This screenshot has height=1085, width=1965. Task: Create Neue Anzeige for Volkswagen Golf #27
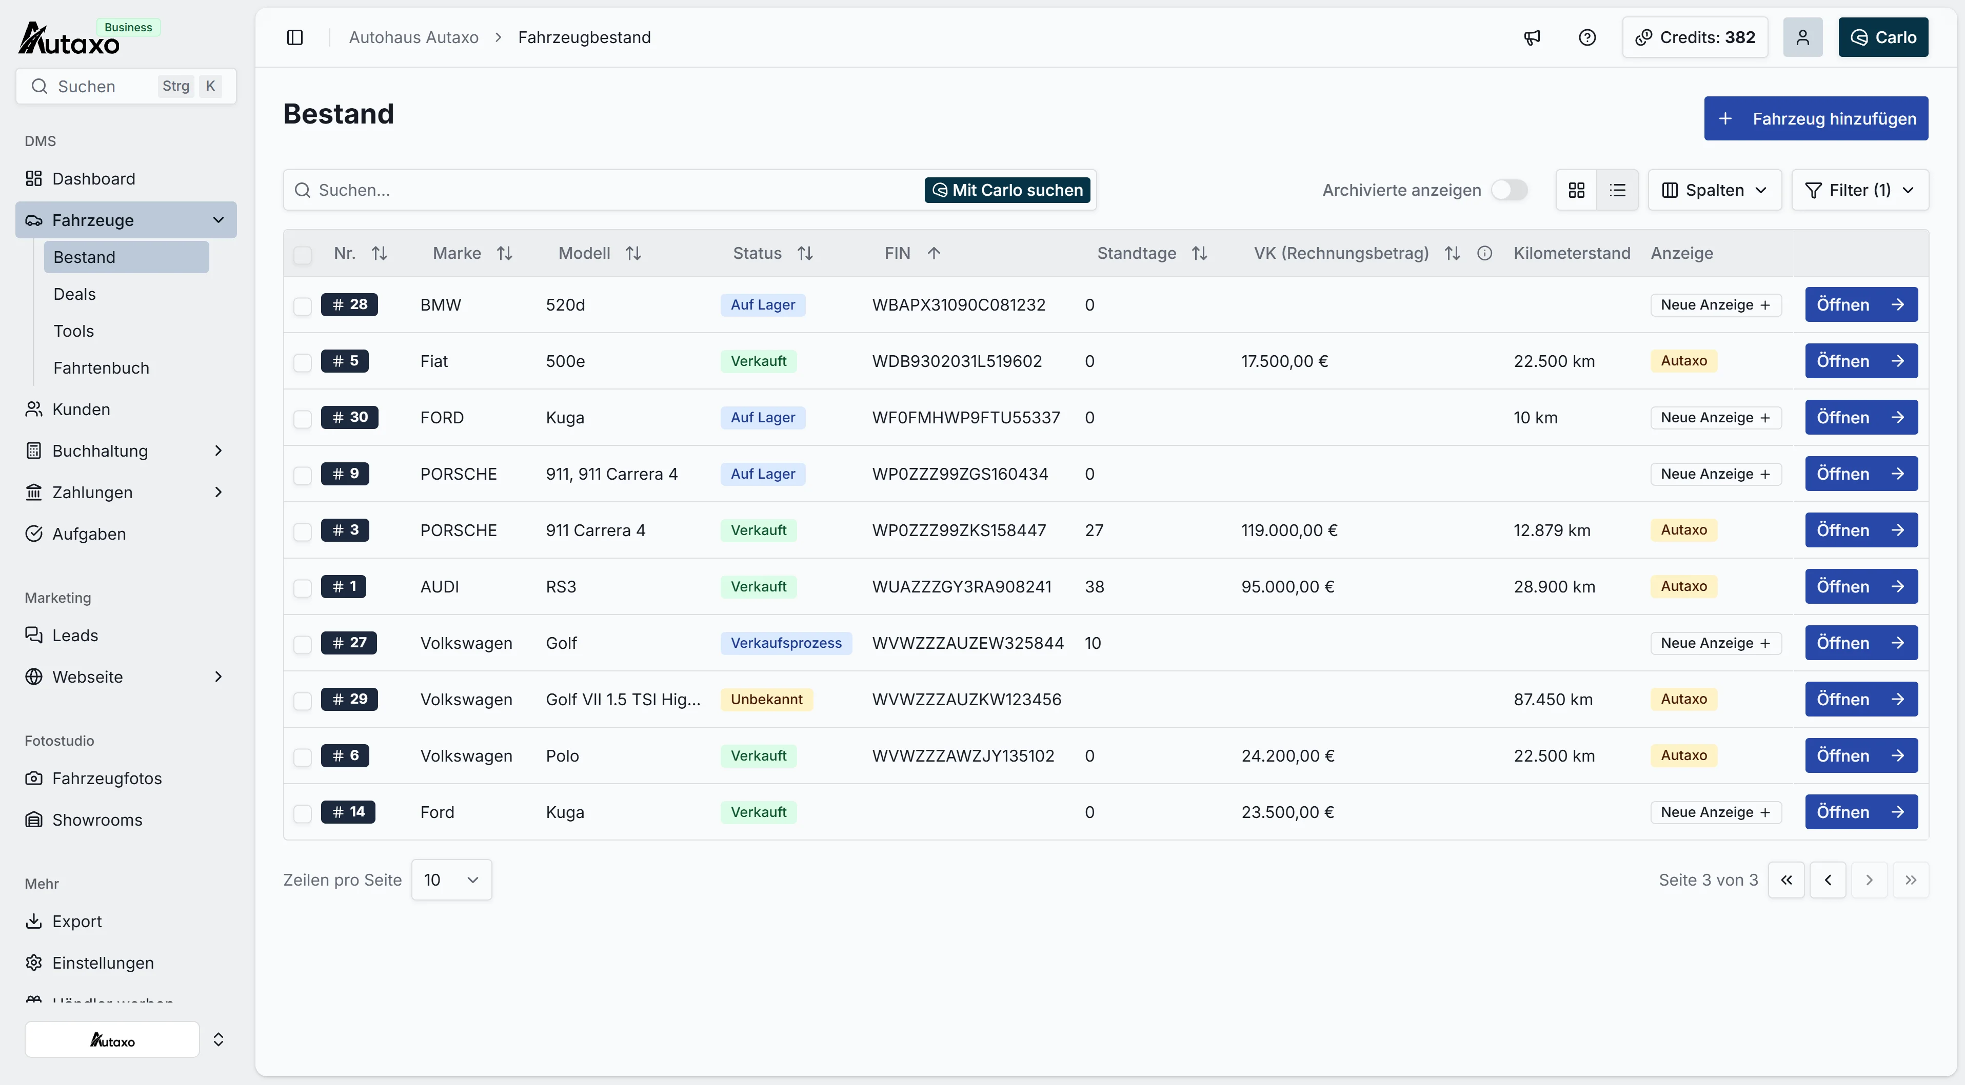1716,644
